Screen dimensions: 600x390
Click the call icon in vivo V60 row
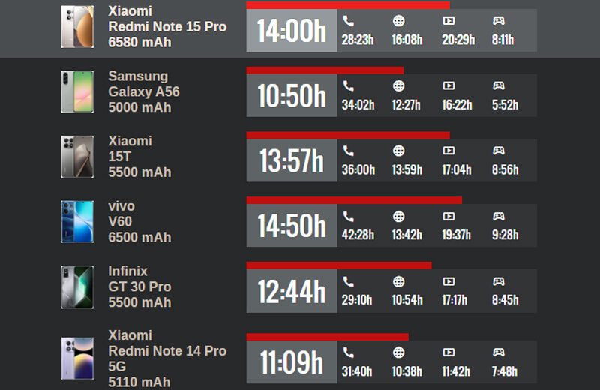(x=349, y=217)
